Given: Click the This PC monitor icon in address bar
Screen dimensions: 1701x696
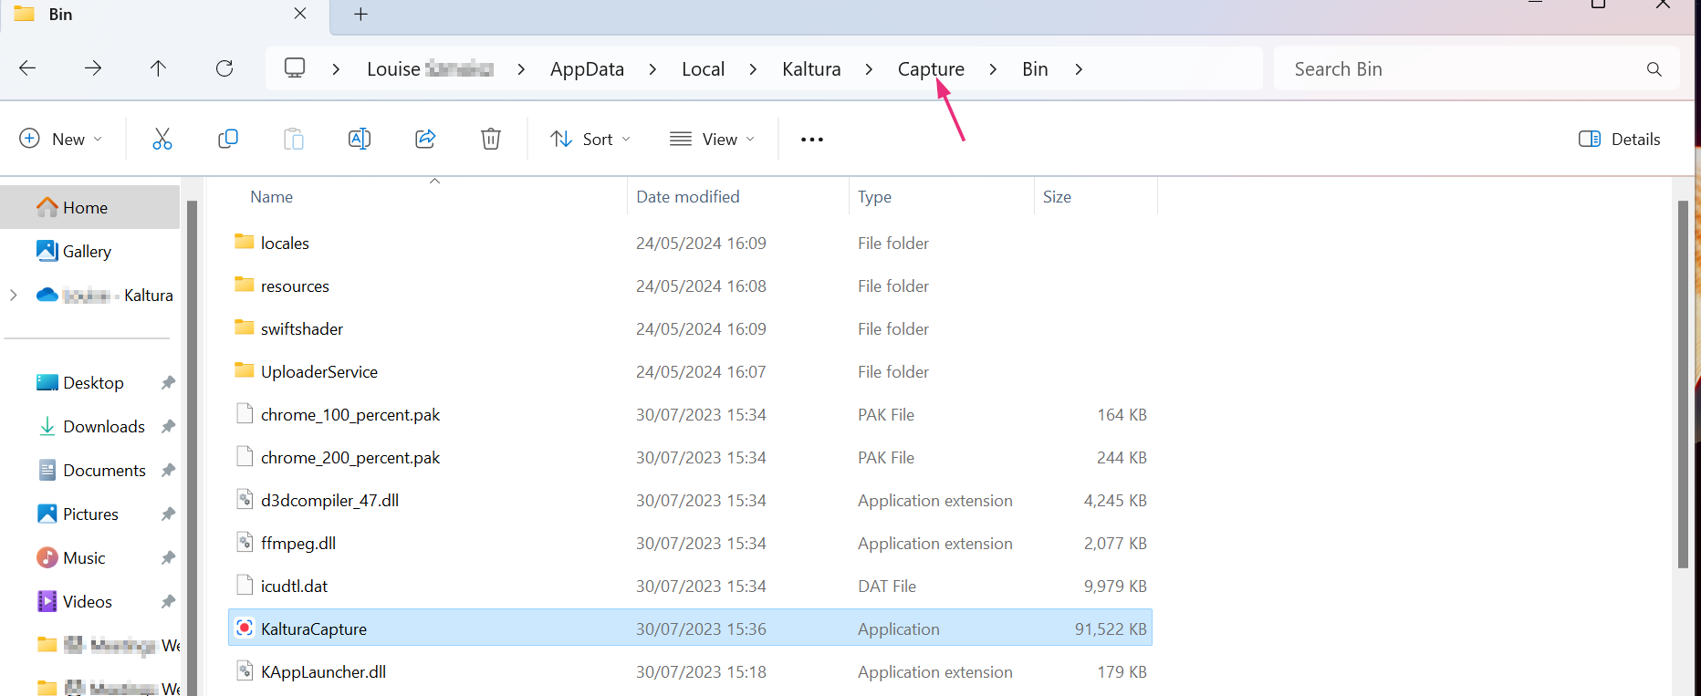Looking at the screenshot, I should coord(295,68).
